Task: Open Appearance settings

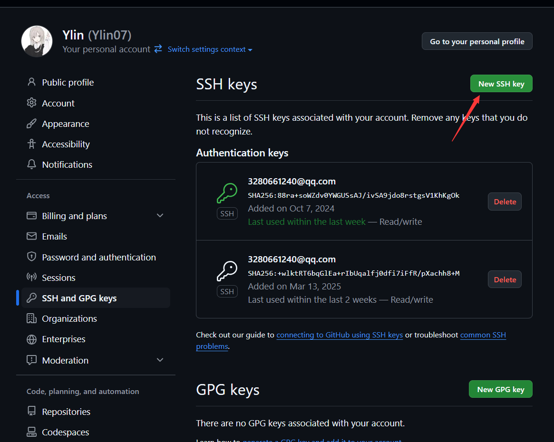Action: point(65,124)
